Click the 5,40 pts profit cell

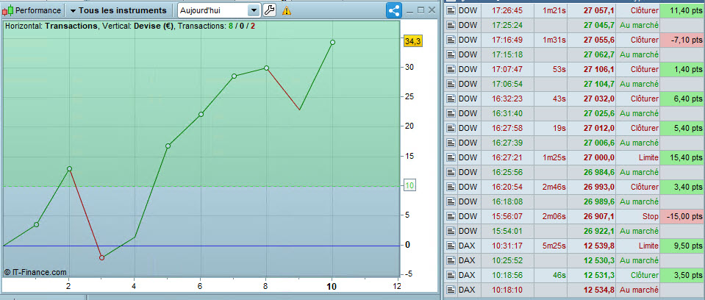coord(681,128)
